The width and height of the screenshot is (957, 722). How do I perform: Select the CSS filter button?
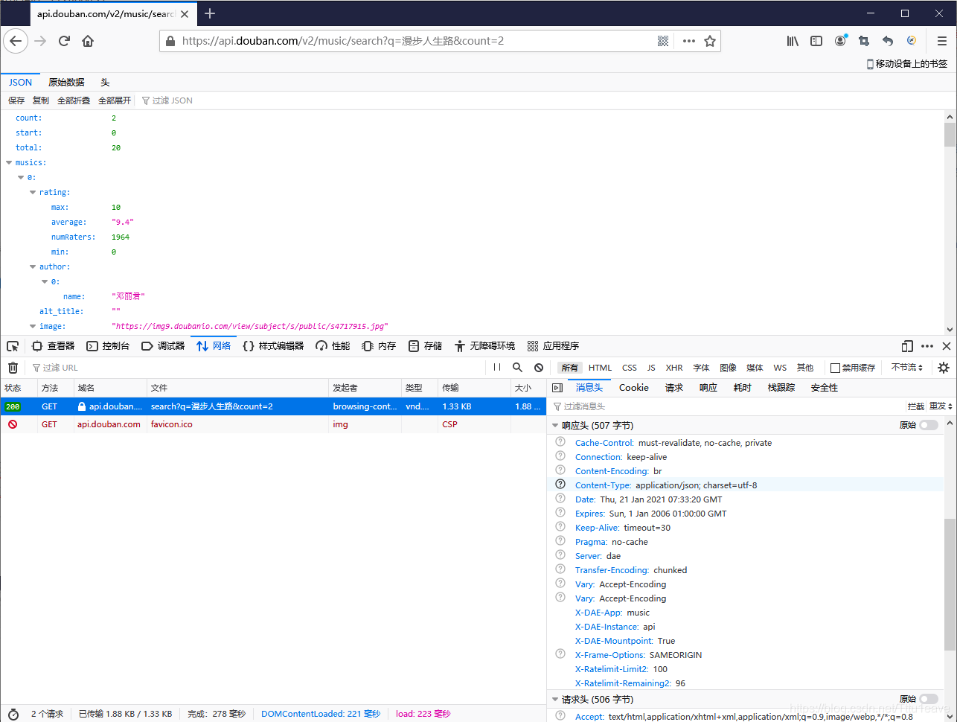[630, 368]
